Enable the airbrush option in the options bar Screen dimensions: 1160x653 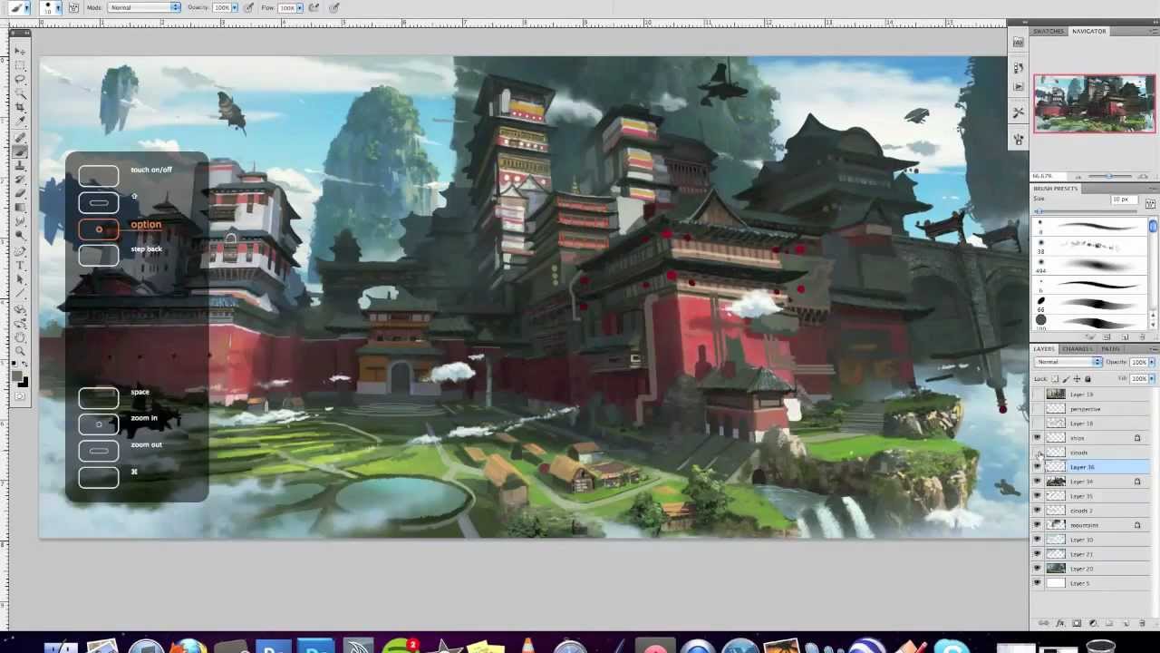(x=314, y=7)
